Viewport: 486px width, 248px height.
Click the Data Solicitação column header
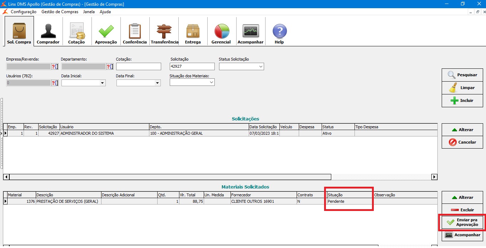pyautogui.click(x=264, y=127)
